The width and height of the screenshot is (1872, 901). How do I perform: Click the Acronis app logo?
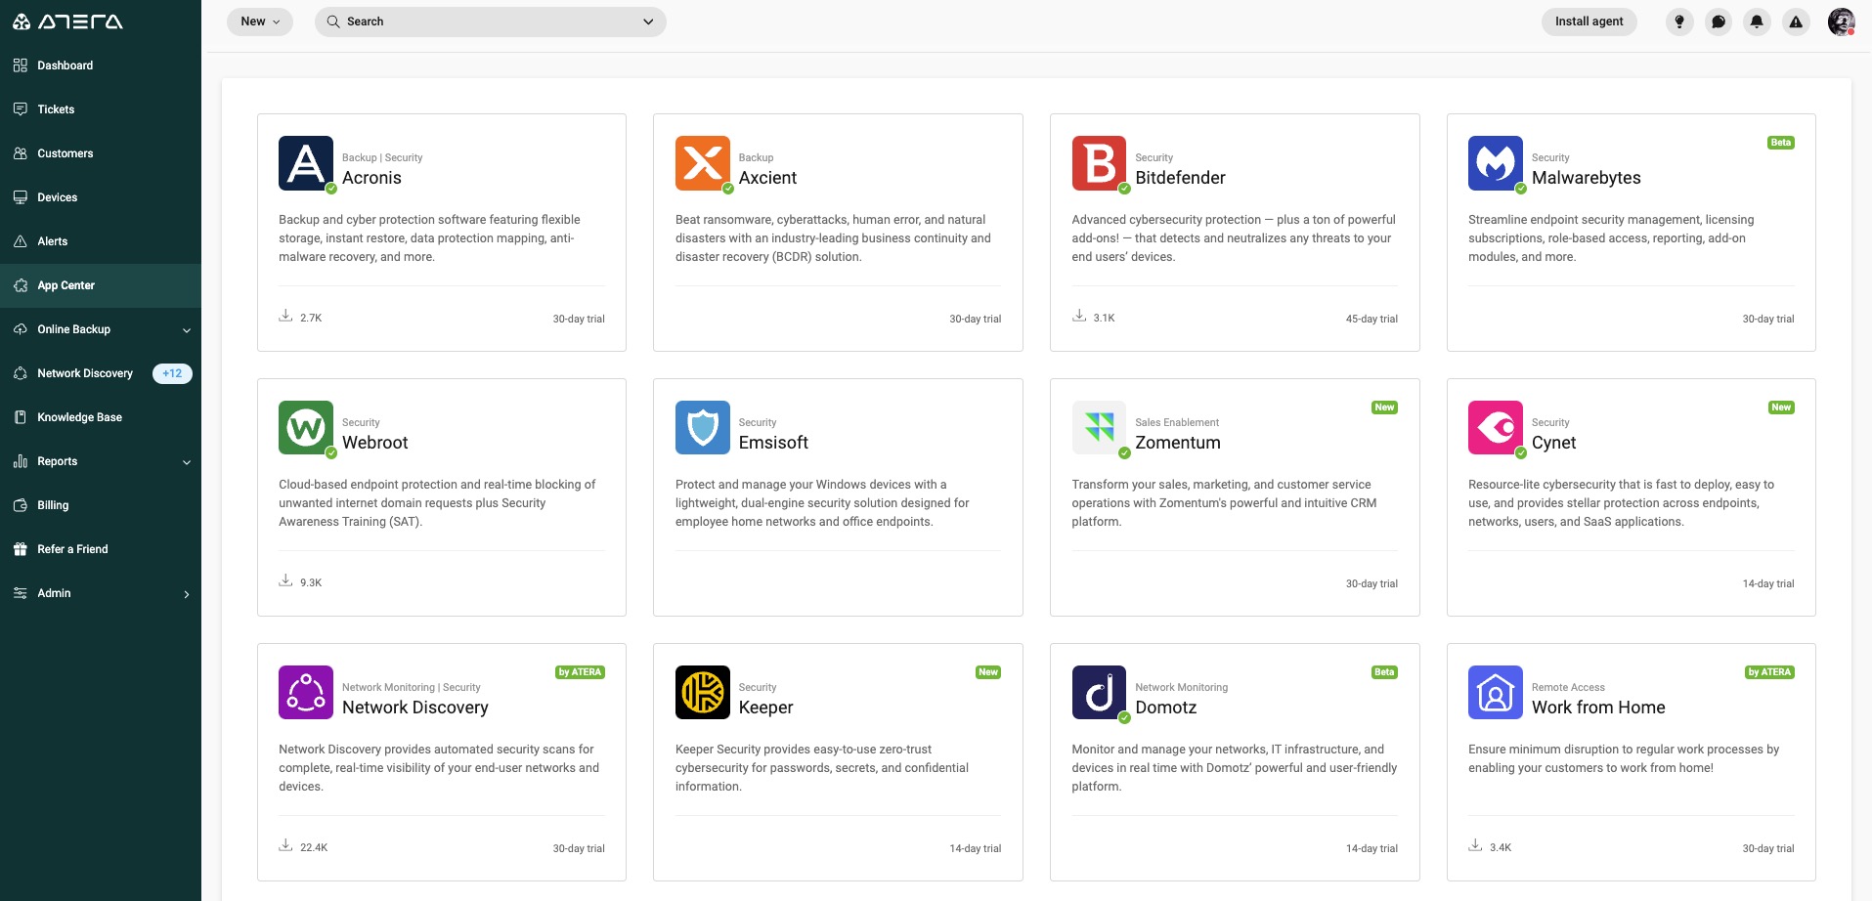click(x=306, y=163)
